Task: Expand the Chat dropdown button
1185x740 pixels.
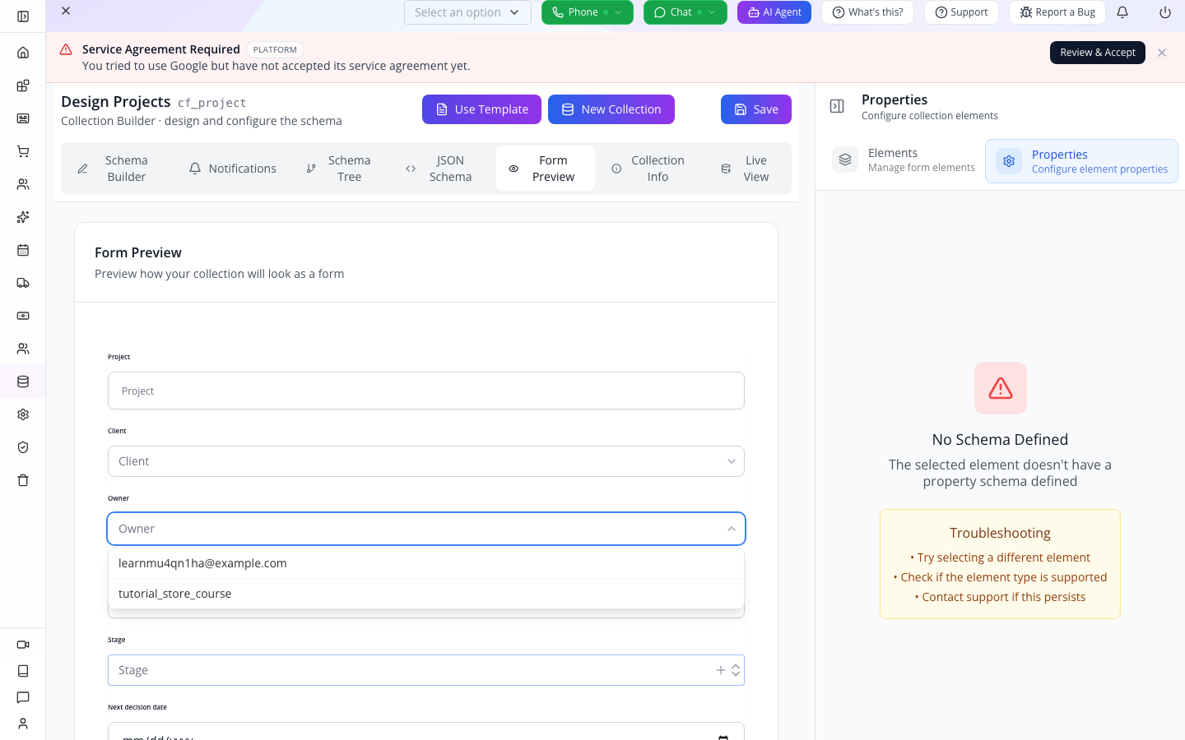Action: 685,12
